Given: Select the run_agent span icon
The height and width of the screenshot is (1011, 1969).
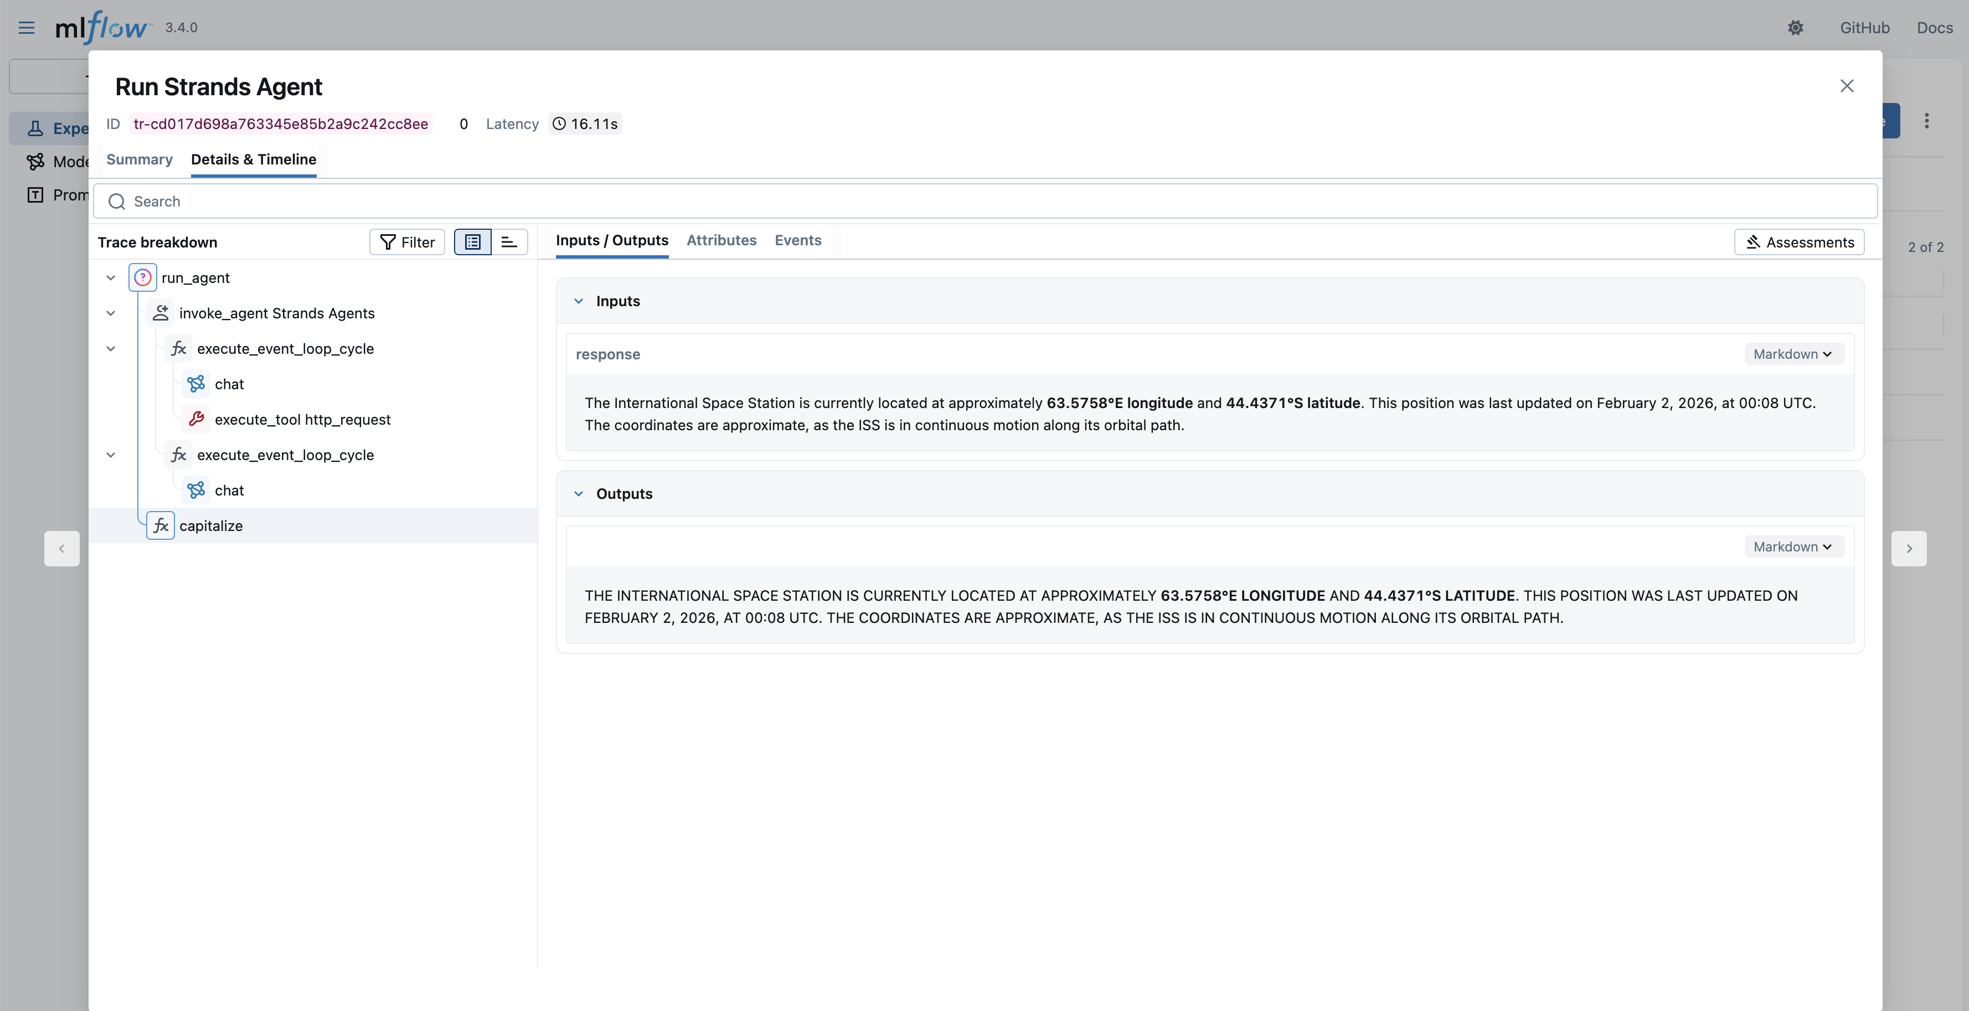Looking at the screenshot, I should pos(142,277).
